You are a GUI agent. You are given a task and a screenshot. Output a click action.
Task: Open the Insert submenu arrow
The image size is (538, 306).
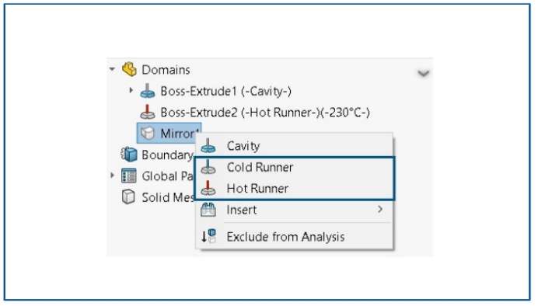pyautogui.click(x=380, y=209)
